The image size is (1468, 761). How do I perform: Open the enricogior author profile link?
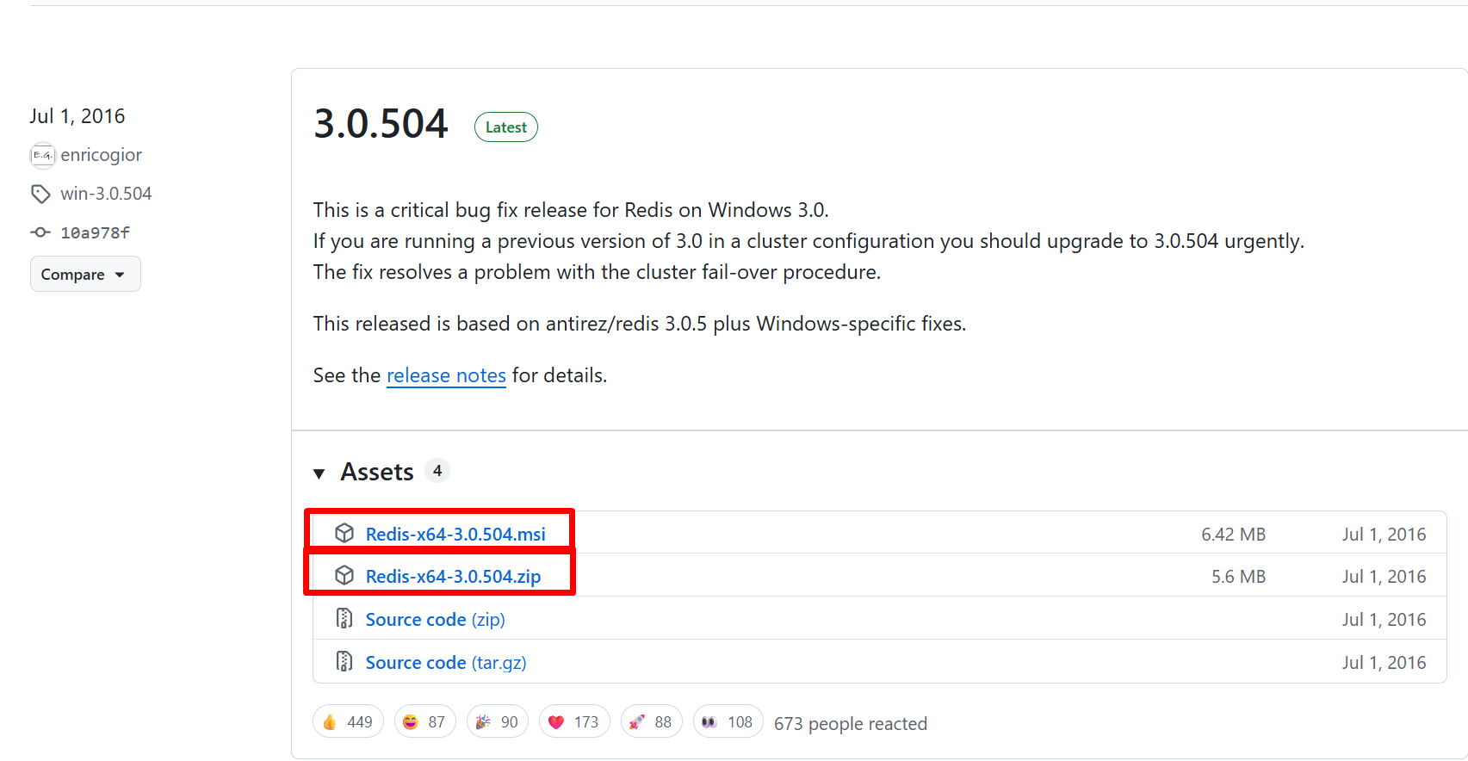[x=101, y=155]
